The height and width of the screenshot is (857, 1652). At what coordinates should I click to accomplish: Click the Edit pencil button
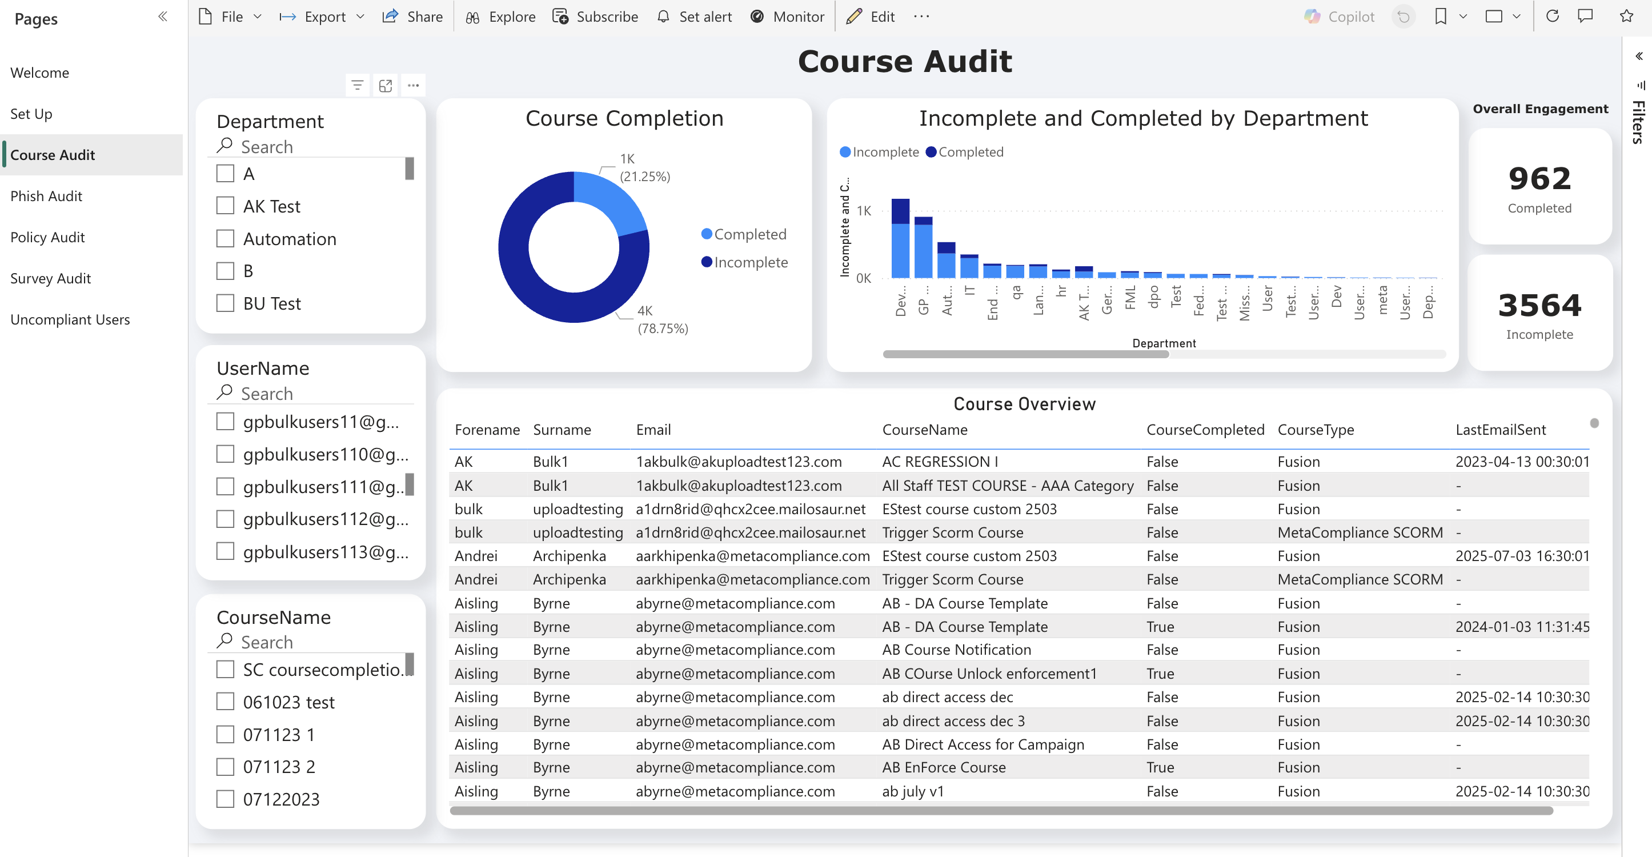[x=870, y=17]
